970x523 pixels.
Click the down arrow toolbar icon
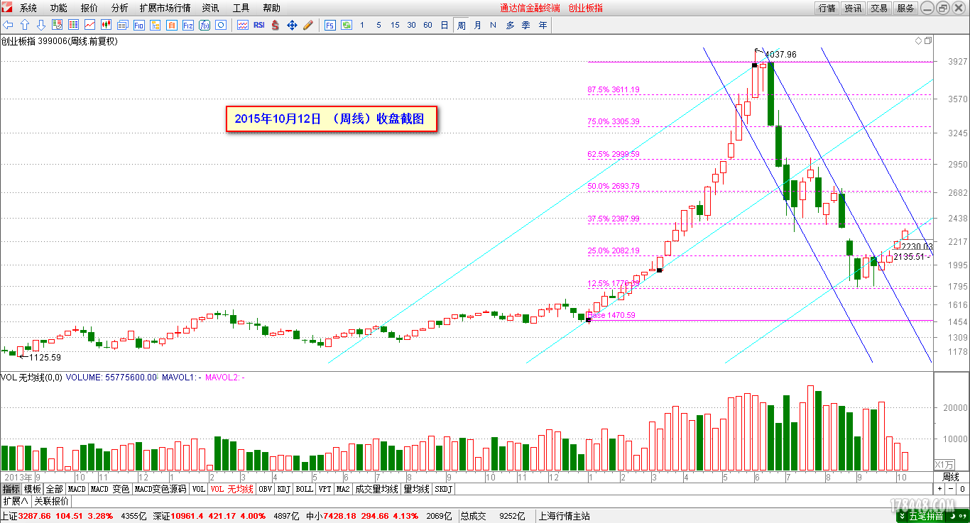[40, 25]
